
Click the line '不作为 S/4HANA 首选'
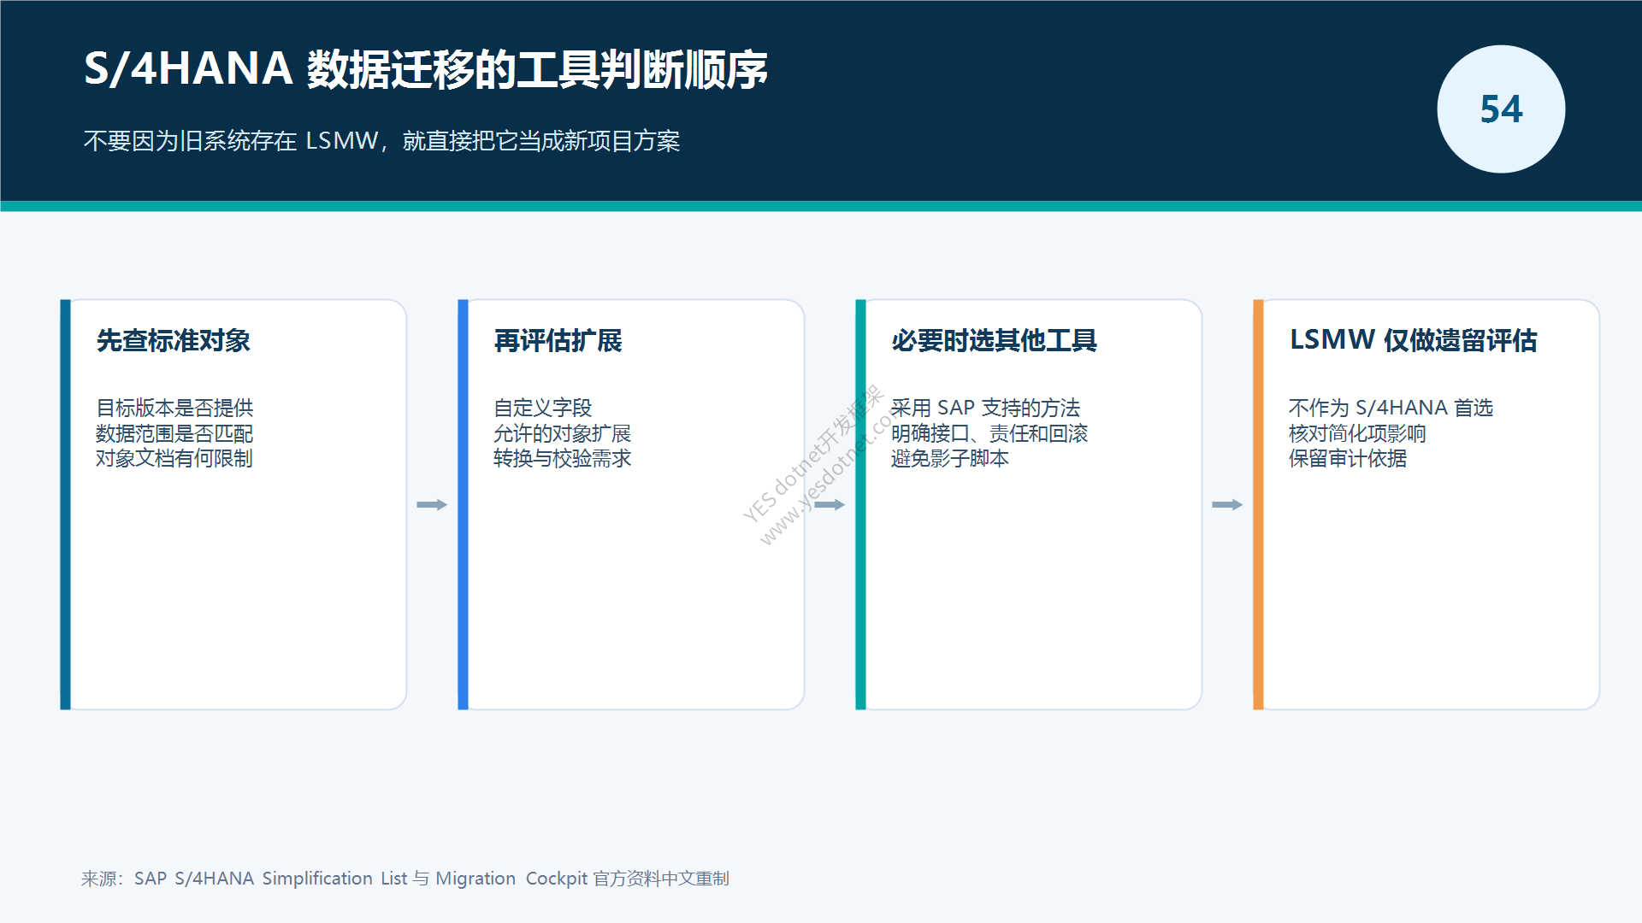(1391, 408)
